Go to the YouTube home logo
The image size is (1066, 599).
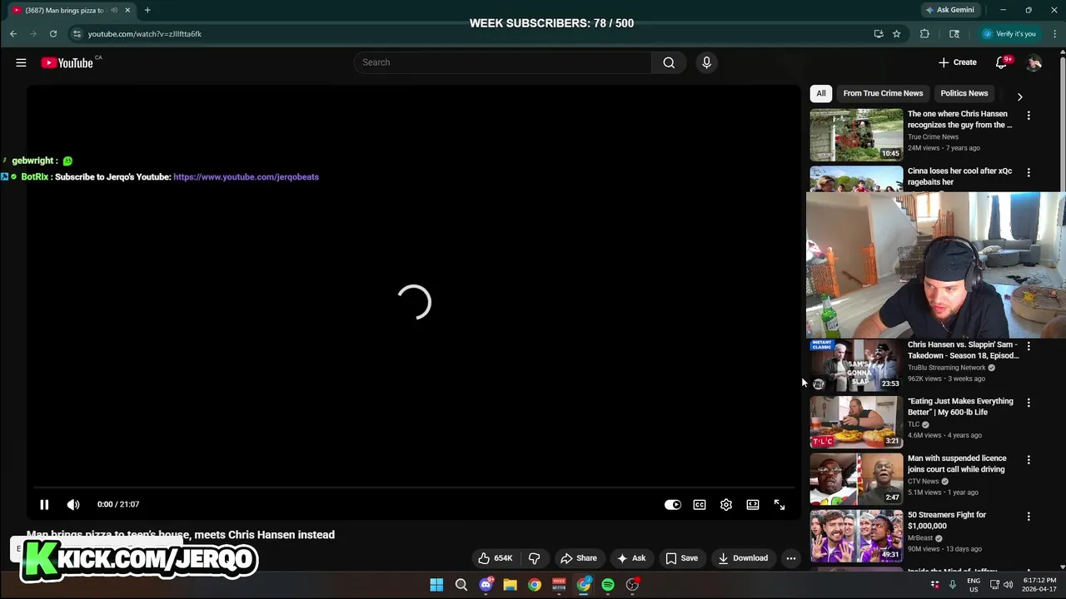click(x=67, y=62)
